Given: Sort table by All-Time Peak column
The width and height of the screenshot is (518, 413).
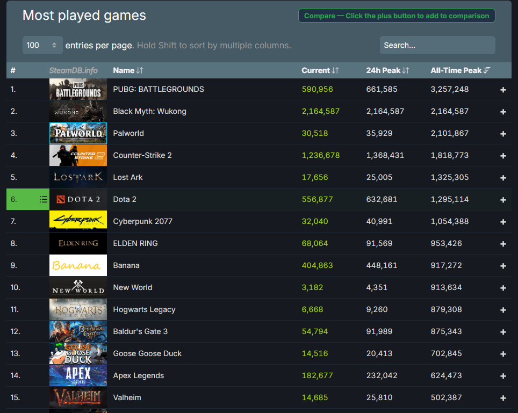Looking at the screenshot, I should (461, 70).
